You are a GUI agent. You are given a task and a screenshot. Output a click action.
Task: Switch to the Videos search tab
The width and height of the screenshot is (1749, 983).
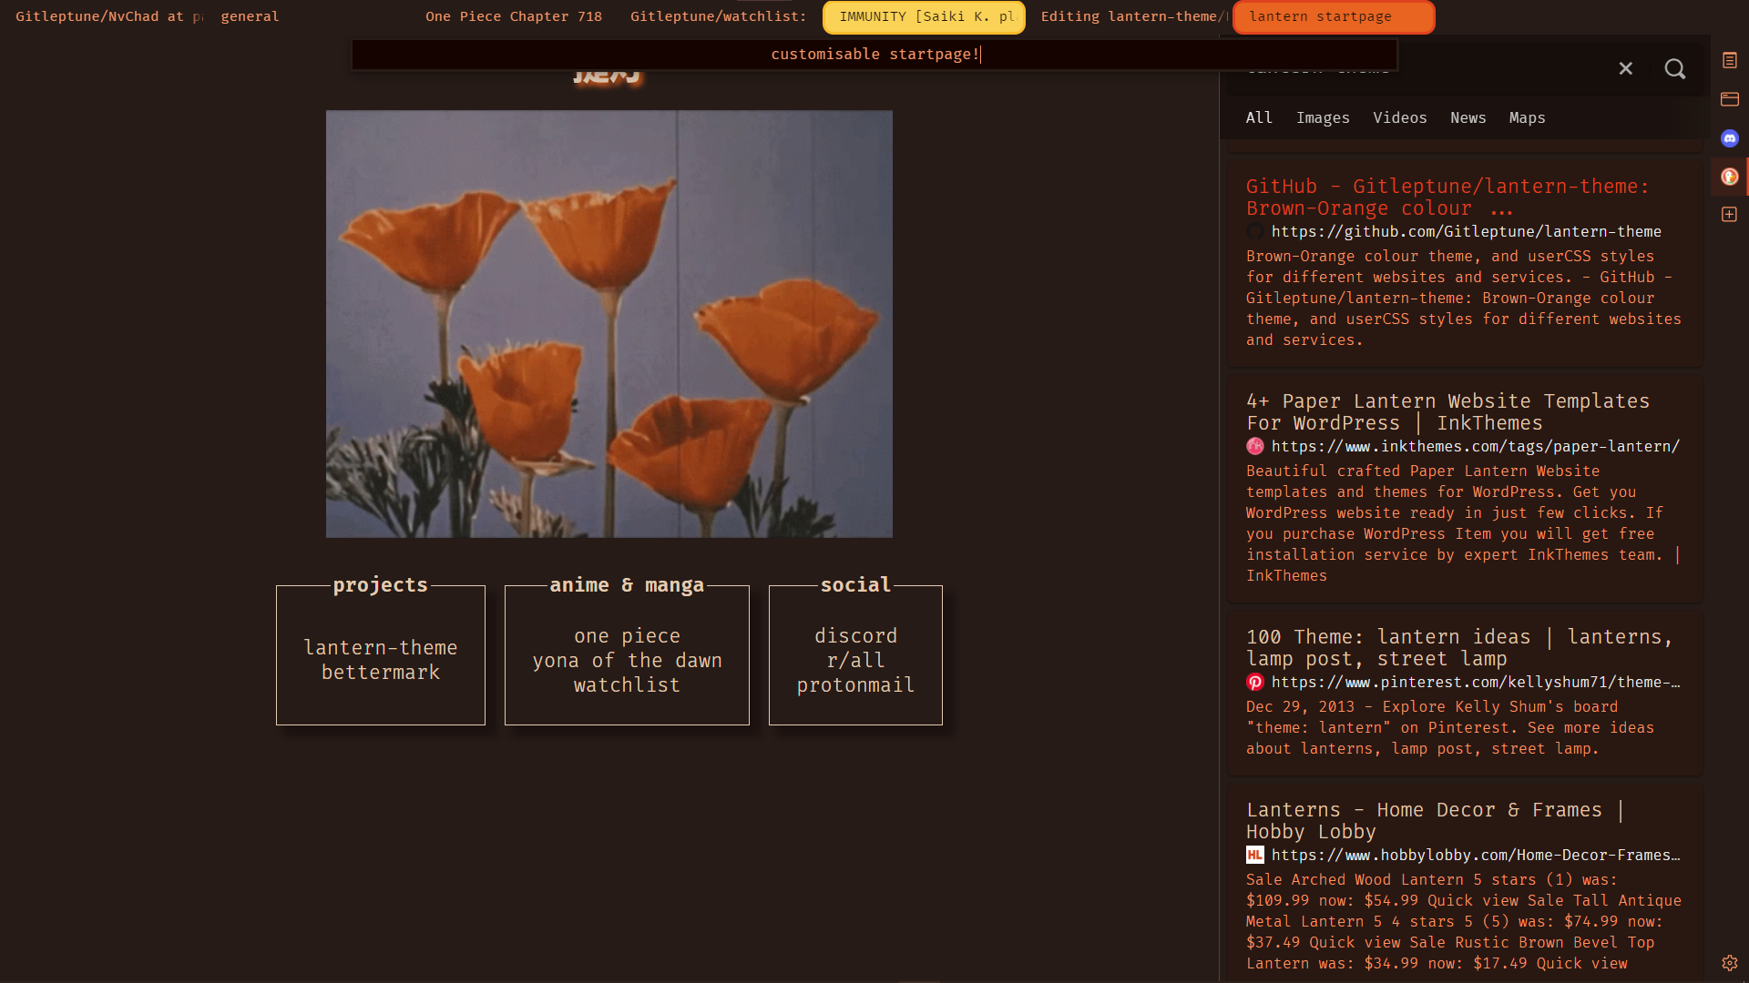(x=1399, y=118)
